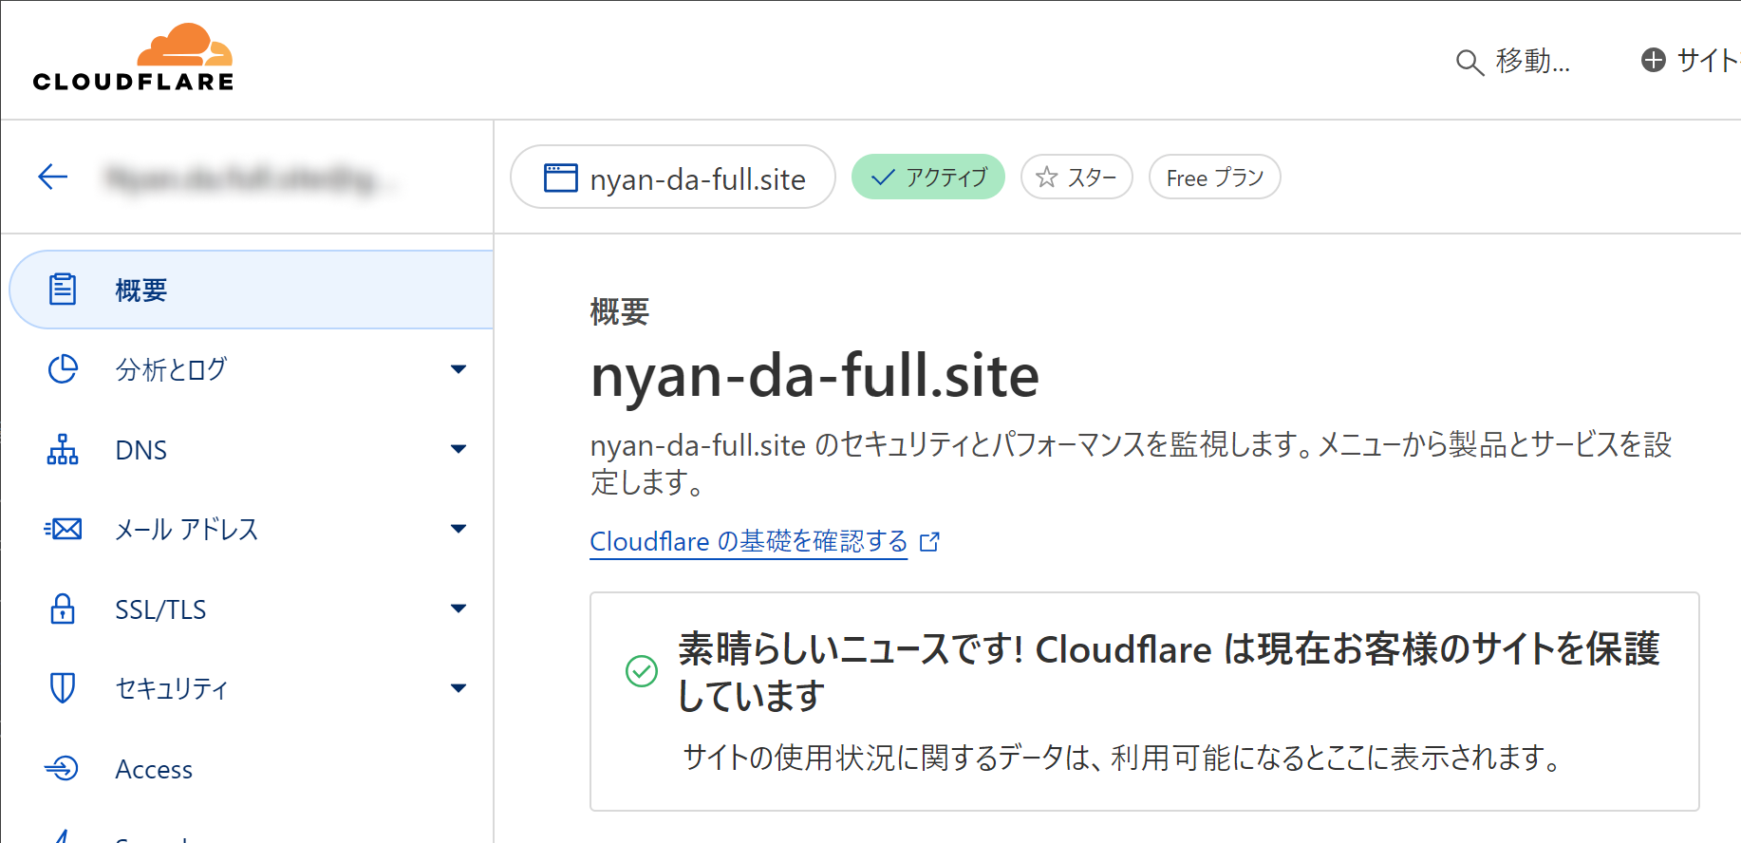Image resolution: width=1741 pixels, height=843 pixels.
Task: Click the Free プラン badge
Action: [x=1214, y=178]
